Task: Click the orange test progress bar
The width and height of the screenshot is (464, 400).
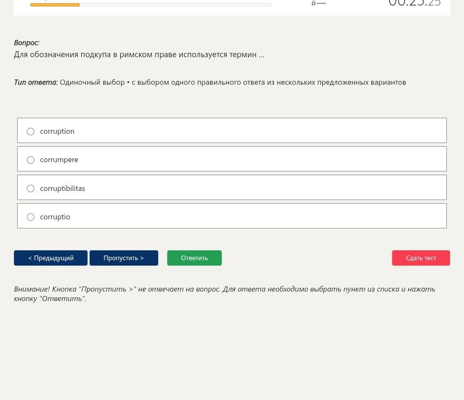Action: 151,5
